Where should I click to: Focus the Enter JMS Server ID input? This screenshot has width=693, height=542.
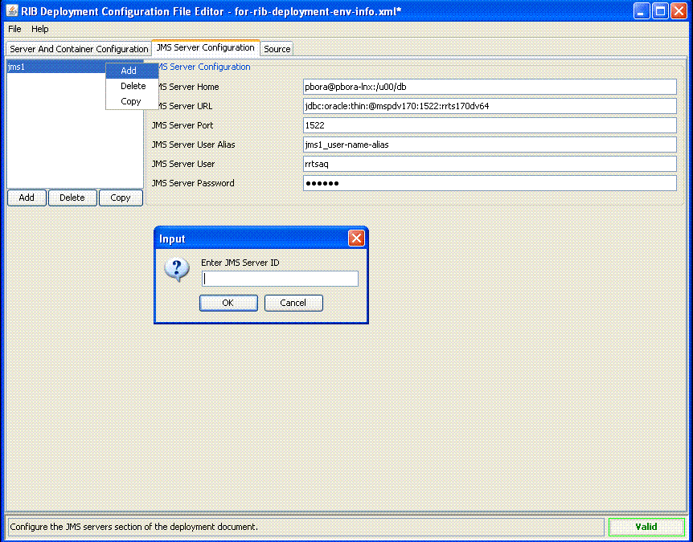coord(280,279)
